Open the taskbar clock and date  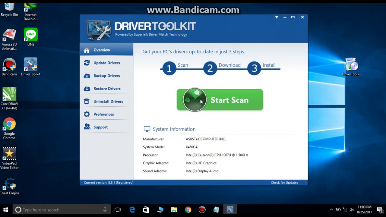coord(364,210)
